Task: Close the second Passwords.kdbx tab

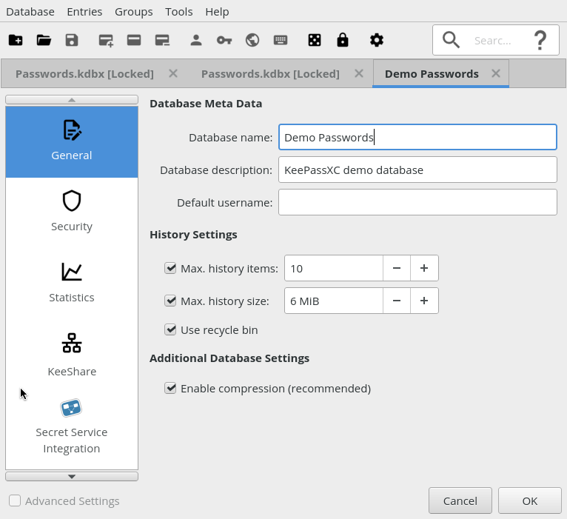Action: click(359, 73)
